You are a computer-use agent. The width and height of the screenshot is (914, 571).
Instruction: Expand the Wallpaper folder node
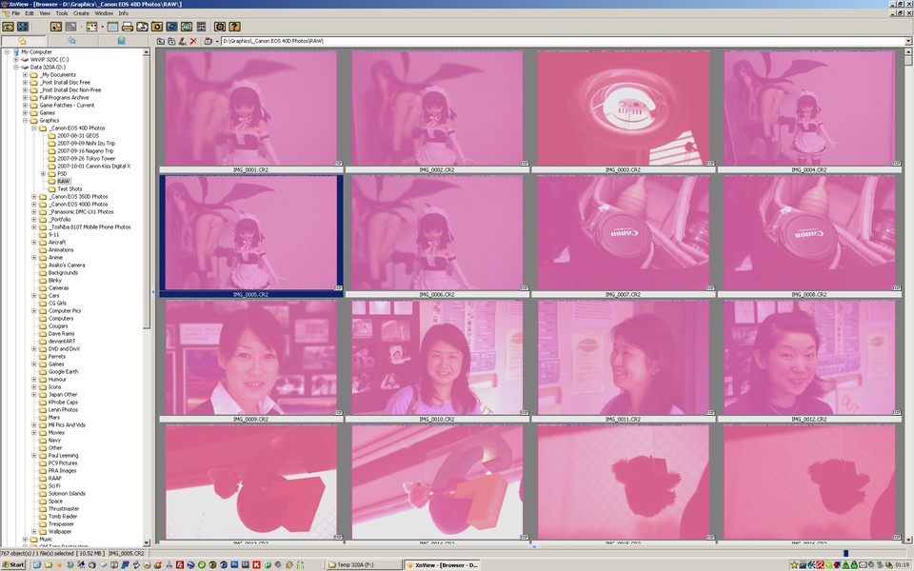34,531
